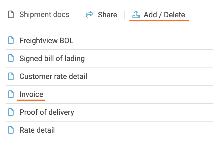Open the Rate detail document
This screenshot has width=222, height=145.
37,130
